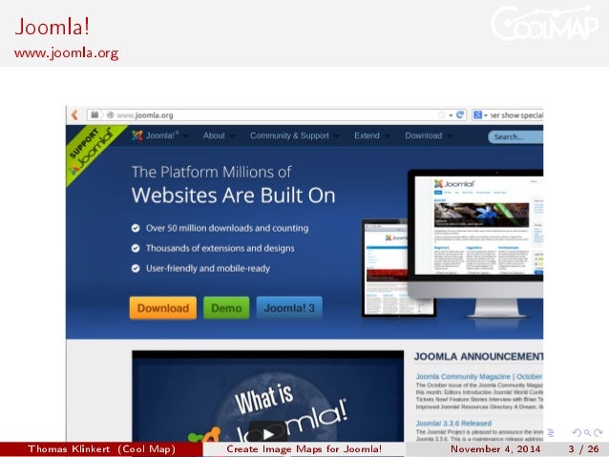Click the 'Over 50 million downloads' checkmark bullet
This screenshot has width=609, height=457.
tap(136, 228)
